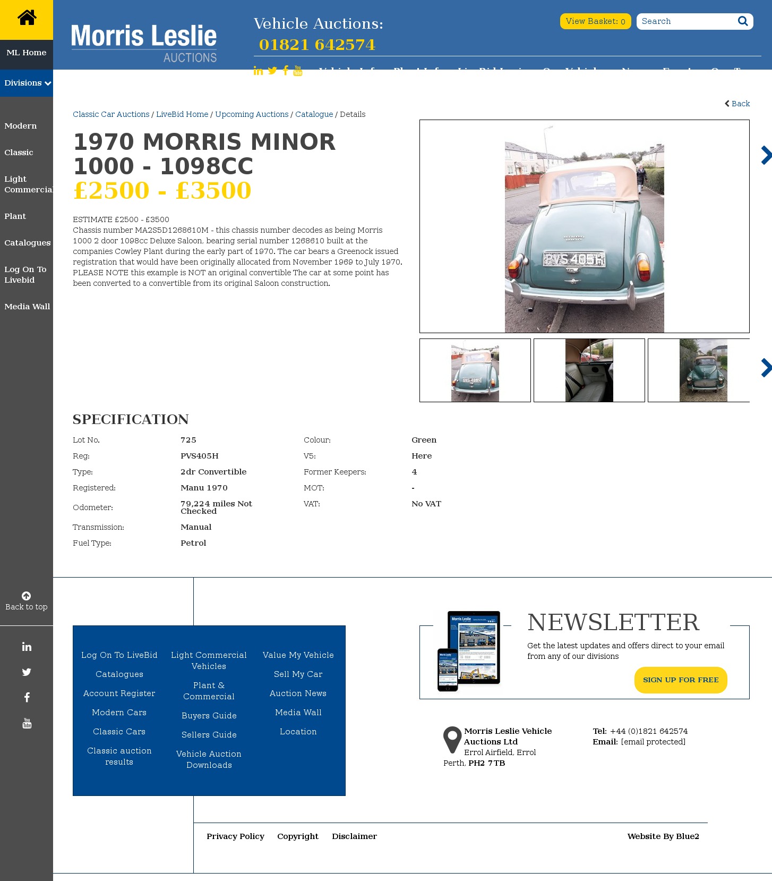Open Twitter icon in left sidebar

click(27, 672)
